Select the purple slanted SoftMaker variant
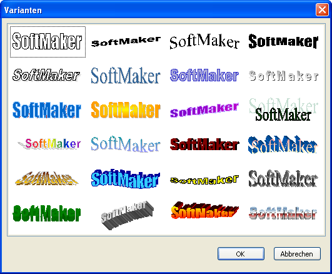Screen dimensions: 332x274 tap(204, 110)
